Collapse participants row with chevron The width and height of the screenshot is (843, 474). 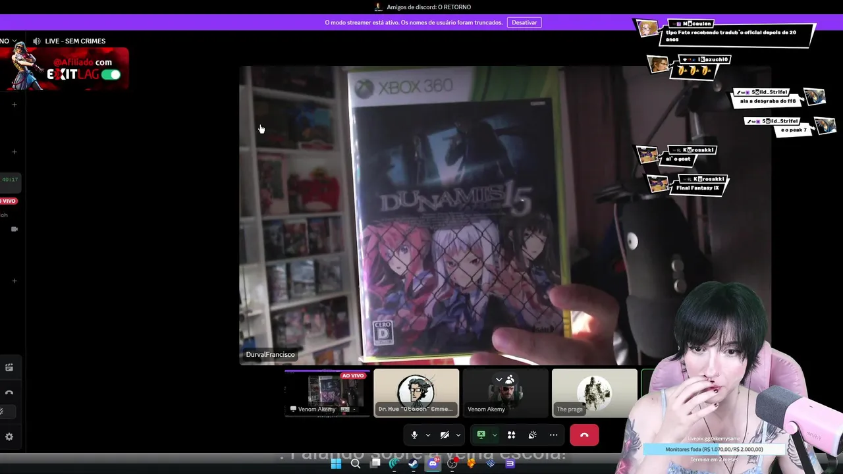point(499,379)
